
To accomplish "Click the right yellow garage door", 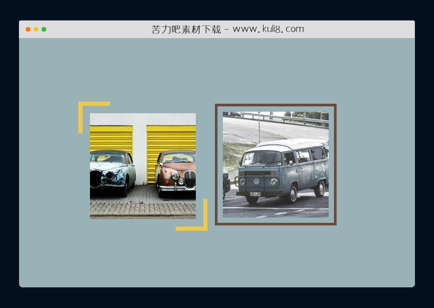I will tap(170, 139).
